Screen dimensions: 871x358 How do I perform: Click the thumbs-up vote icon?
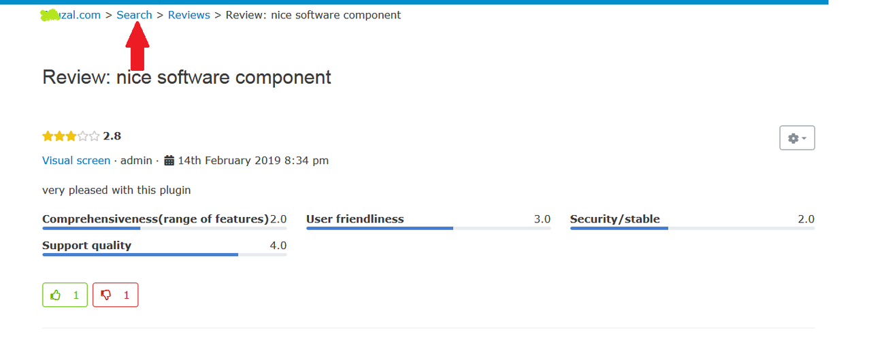coord(56,295)
